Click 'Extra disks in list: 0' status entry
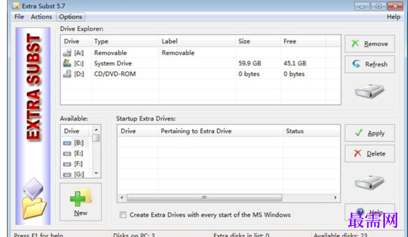 click(x=241, y=234)
